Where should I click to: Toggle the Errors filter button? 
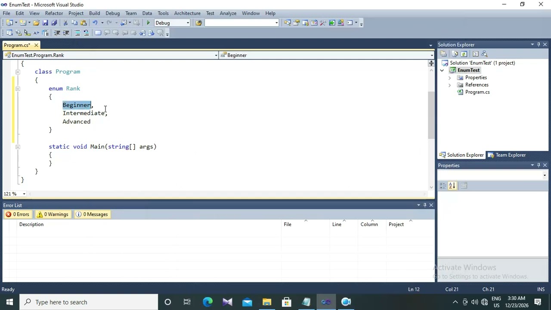pos(17,214)
